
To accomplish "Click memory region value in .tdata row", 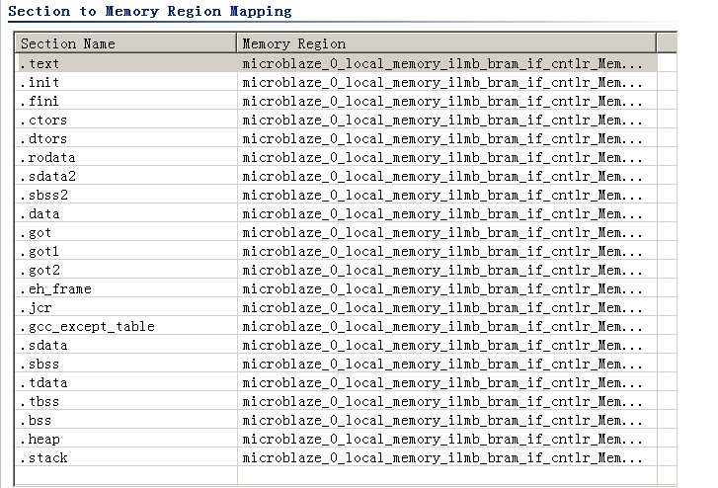I will tap(447, 382).
